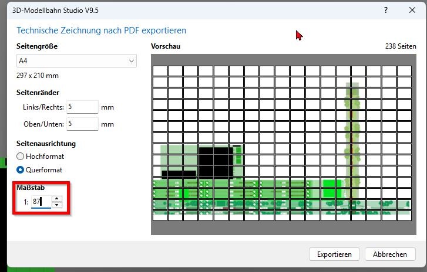
Task: Click the Seitenränder section label
Action: point(38,93)
